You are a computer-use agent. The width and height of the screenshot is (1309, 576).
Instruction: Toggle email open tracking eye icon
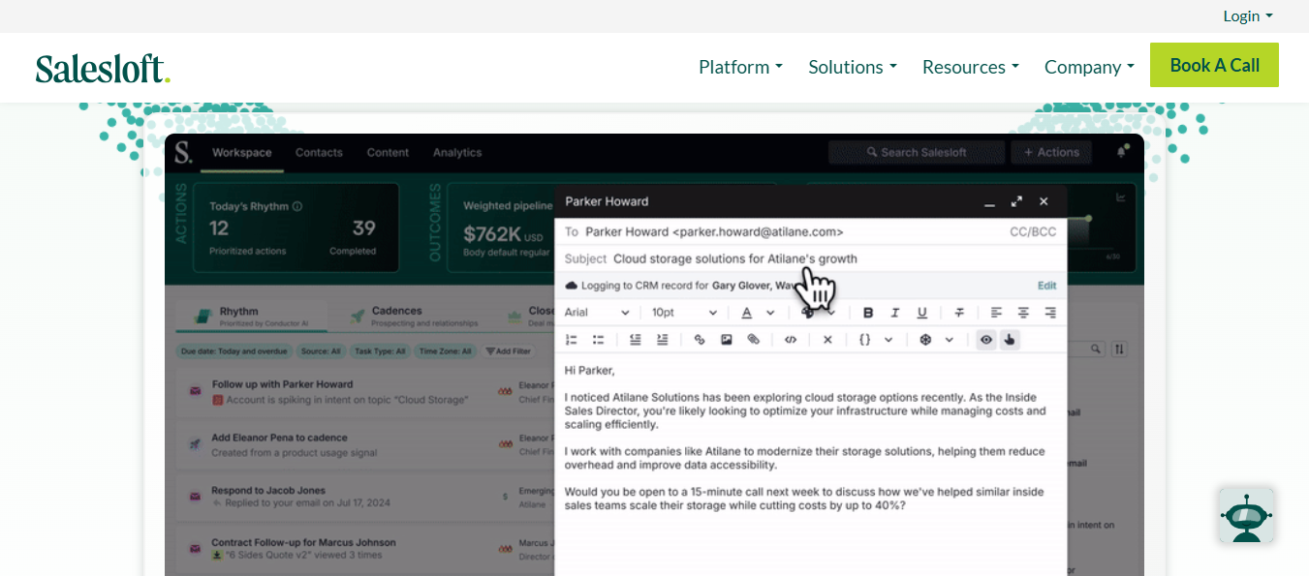(986, 340)
